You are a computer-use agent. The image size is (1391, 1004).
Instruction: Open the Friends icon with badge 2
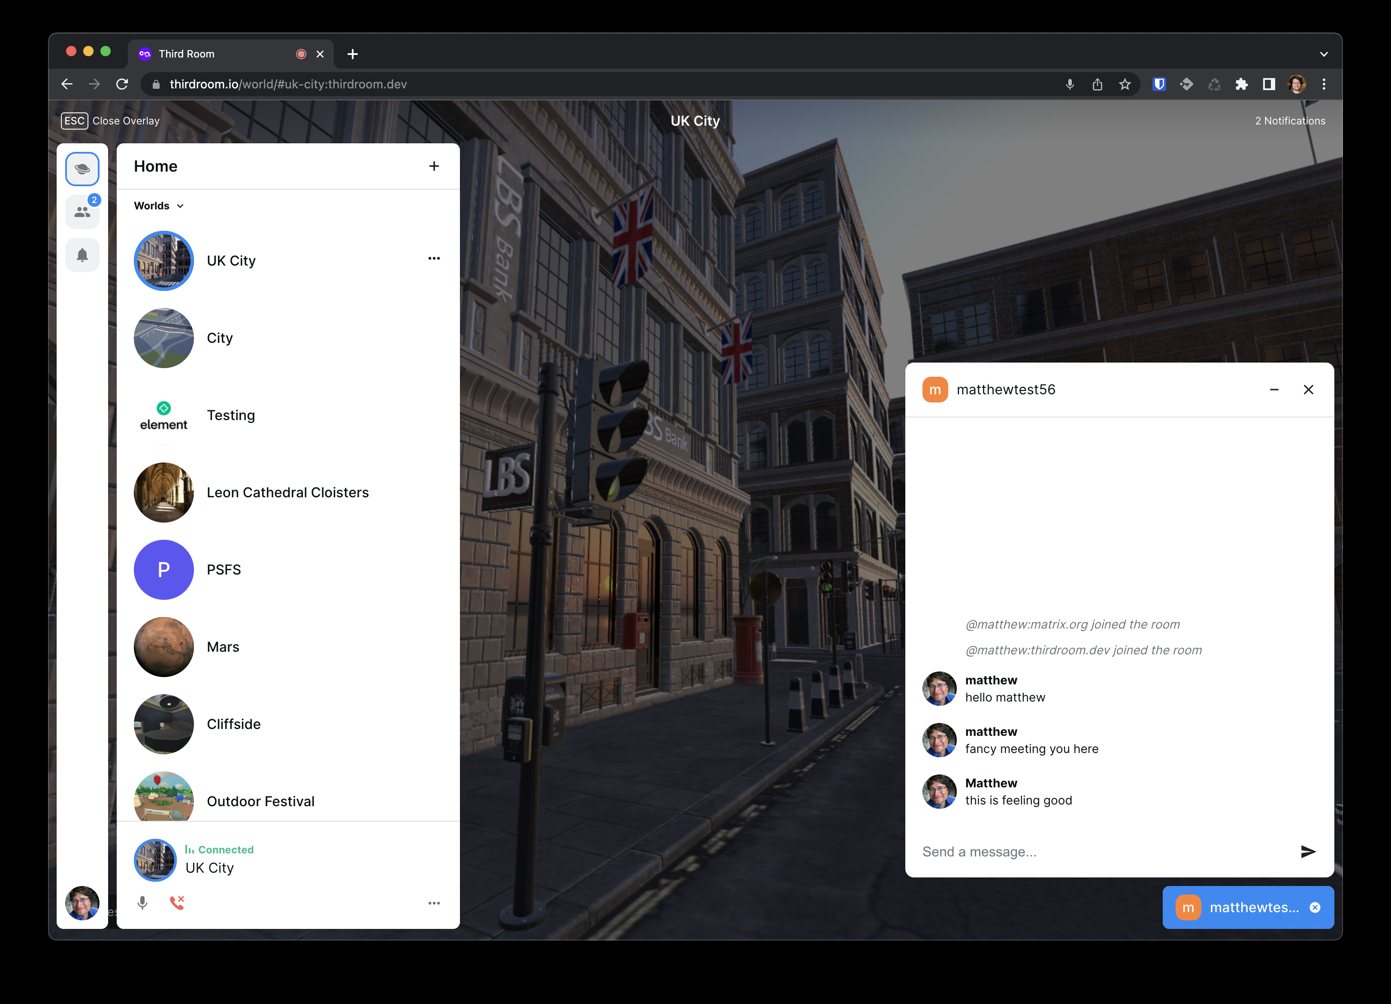82,212
